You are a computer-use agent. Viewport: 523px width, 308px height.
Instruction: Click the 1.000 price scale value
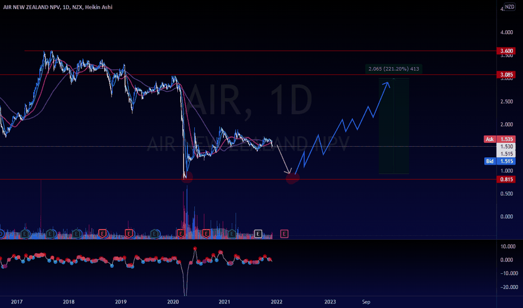(x=506, y=171)
